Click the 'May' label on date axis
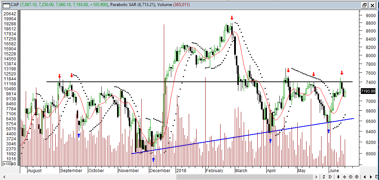Viewport: 379px width, 180px height. pos(302,171)
